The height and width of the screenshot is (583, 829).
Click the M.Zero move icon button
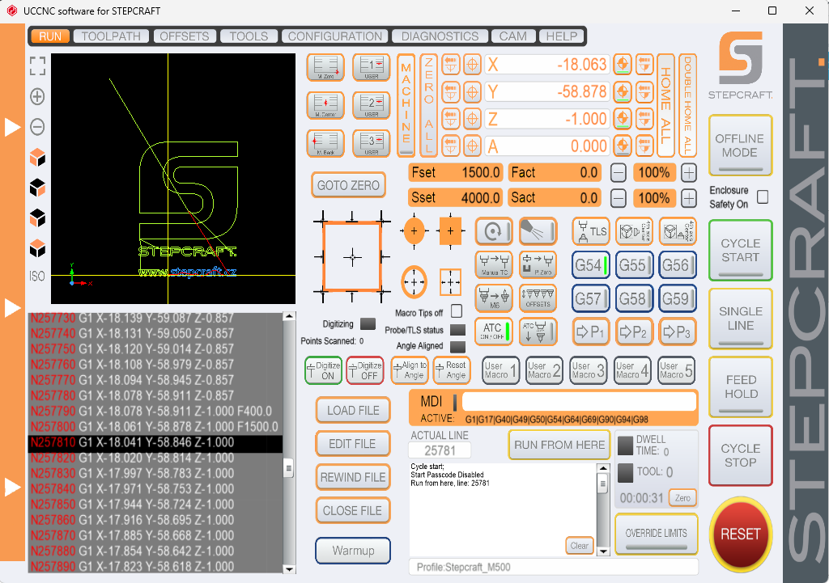(x=325, y=68)
